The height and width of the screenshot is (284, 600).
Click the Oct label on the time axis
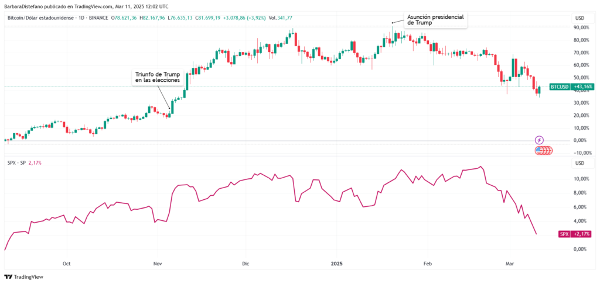(67, 264)
